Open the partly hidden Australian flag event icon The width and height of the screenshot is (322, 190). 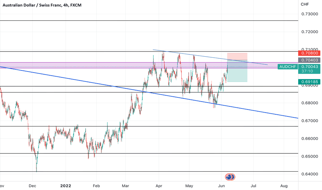click(233, 177)
